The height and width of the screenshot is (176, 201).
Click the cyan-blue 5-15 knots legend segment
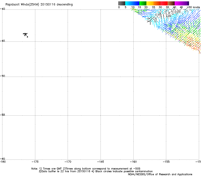[x=132, y=3]
